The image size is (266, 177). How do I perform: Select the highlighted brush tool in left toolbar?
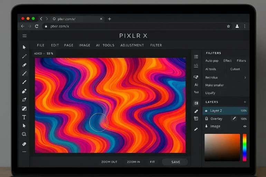[x=25, y=73]
